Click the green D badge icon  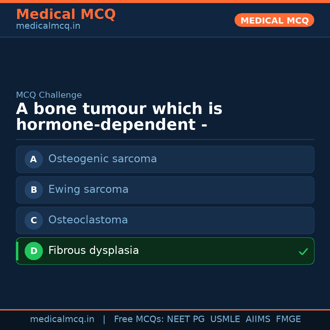(x=34, y=251)
